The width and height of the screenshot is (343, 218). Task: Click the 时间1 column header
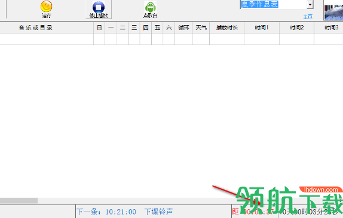click(x=262, y=27)
